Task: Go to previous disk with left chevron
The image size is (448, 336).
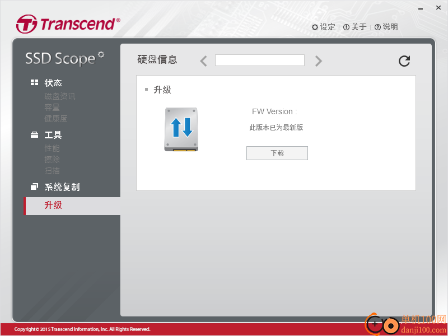Action: coord(203,61)
